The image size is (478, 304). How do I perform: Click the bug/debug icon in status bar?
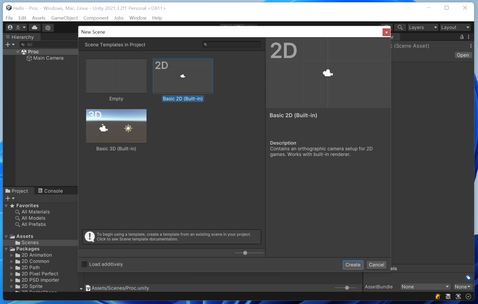click(438, 296)
